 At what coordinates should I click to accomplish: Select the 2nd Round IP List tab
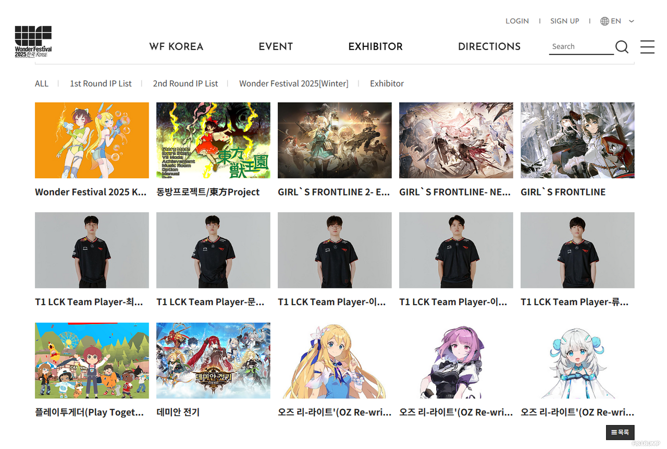186,83
